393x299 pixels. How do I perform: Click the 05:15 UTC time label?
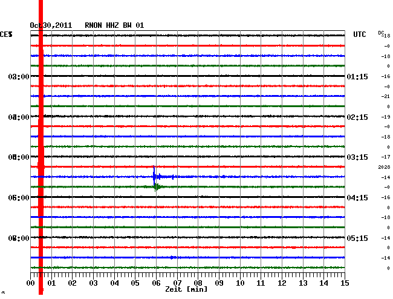(x=357, y=238)
